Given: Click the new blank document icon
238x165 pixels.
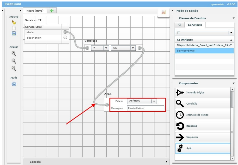Looking at the screenshot, I should pyautogui.click(x=14, y=28).
